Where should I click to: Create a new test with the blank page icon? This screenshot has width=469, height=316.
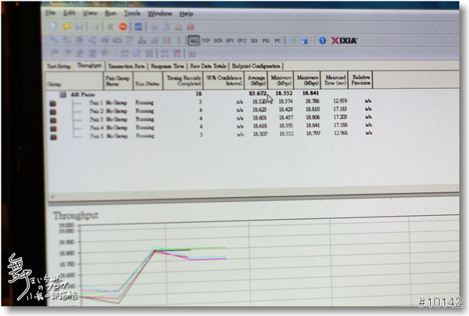tap(54, 27)
